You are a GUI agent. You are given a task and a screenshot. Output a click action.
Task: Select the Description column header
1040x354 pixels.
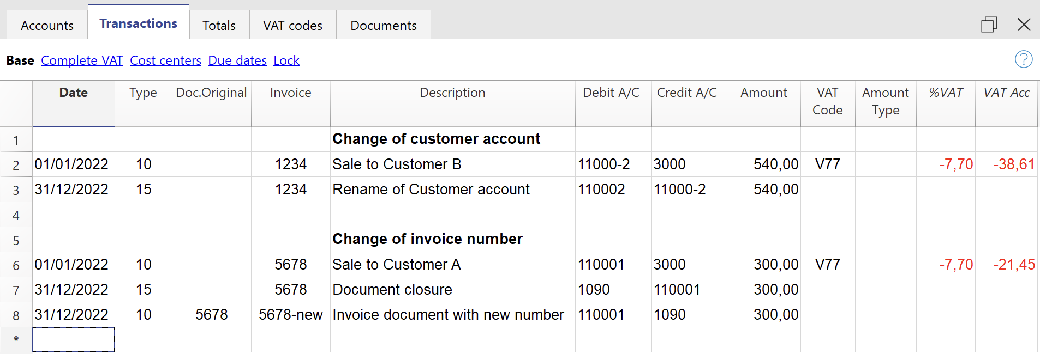[x=452, y=93]
